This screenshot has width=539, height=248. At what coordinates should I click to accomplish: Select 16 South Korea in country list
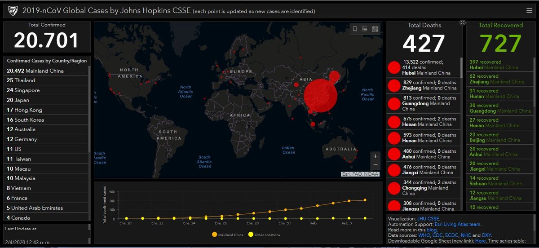click(x=47, y=120)
